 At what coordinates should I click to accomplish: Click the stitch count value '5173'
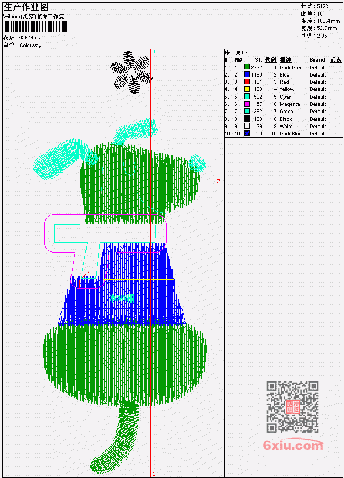[322, 7]
